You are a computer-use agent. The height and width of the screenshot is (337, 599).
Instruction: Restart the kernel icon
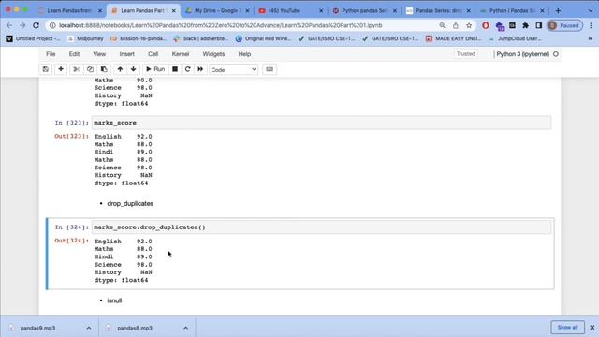[187, 69]
